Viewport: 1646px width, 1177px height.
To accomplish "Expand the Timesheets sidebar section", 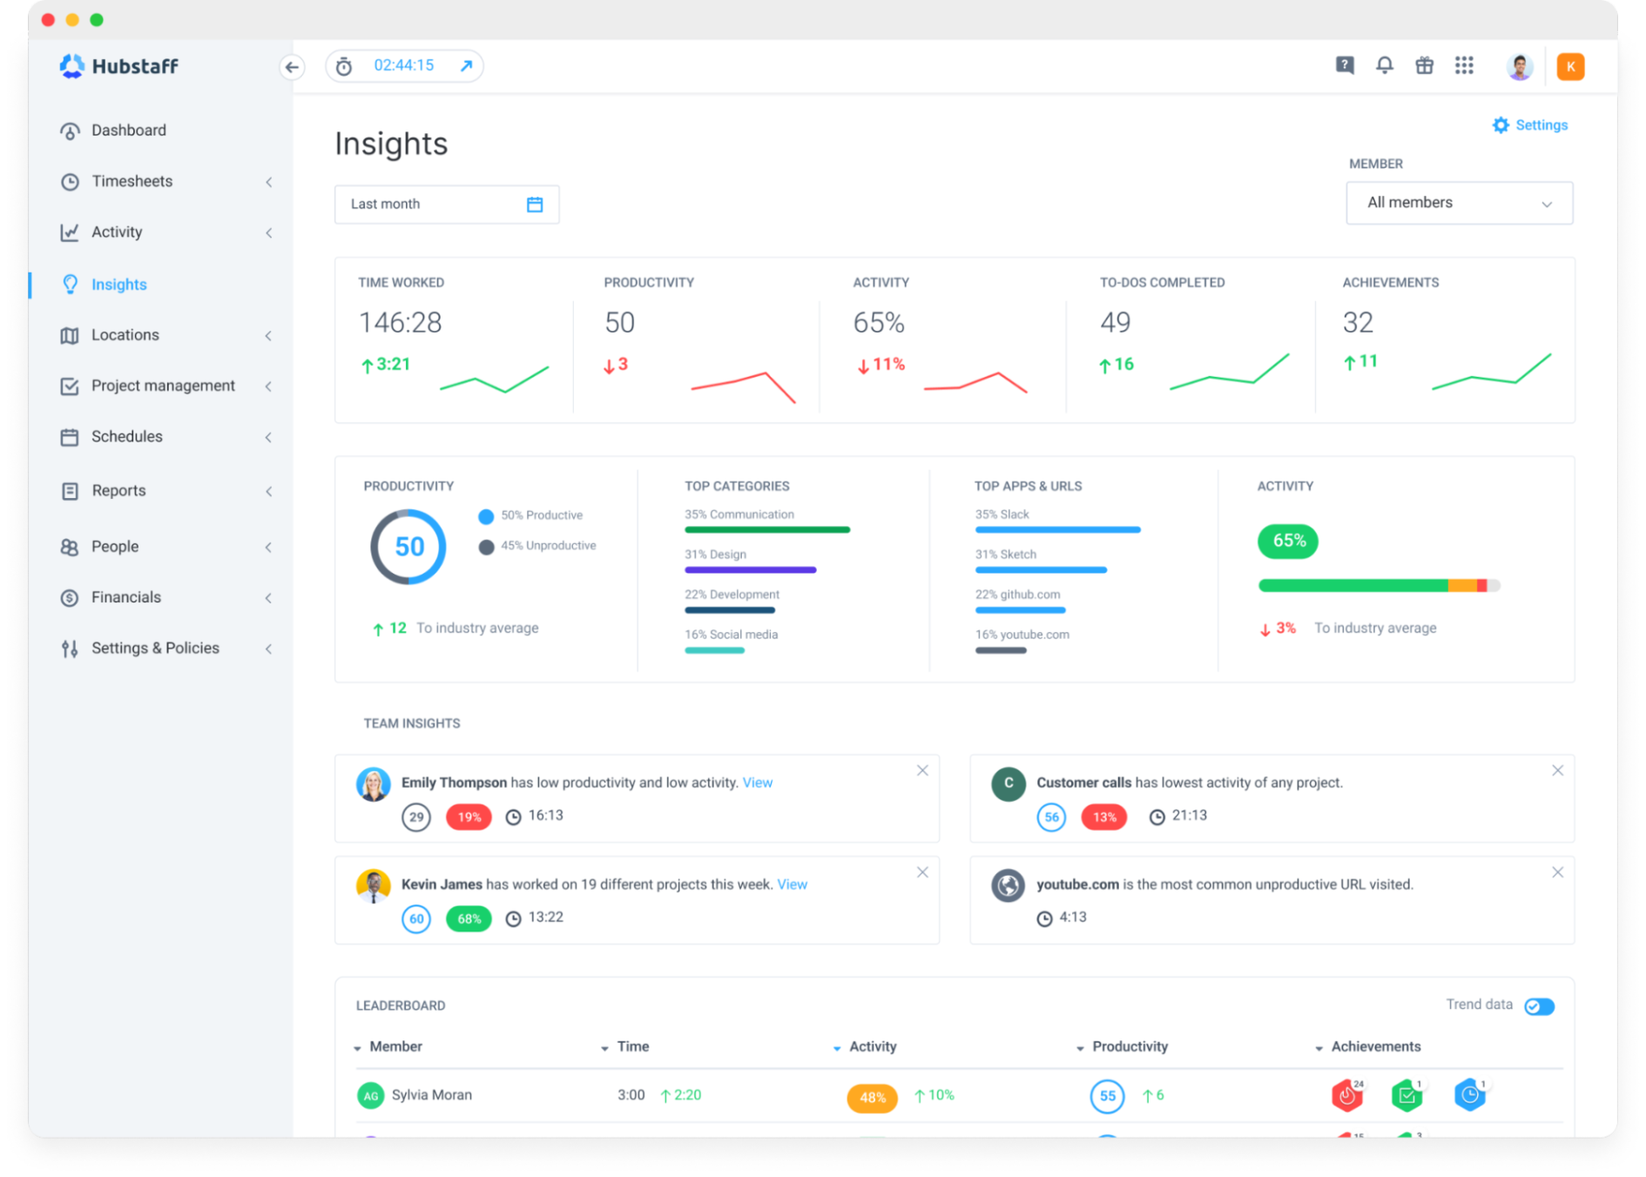I will coord(269,182).
